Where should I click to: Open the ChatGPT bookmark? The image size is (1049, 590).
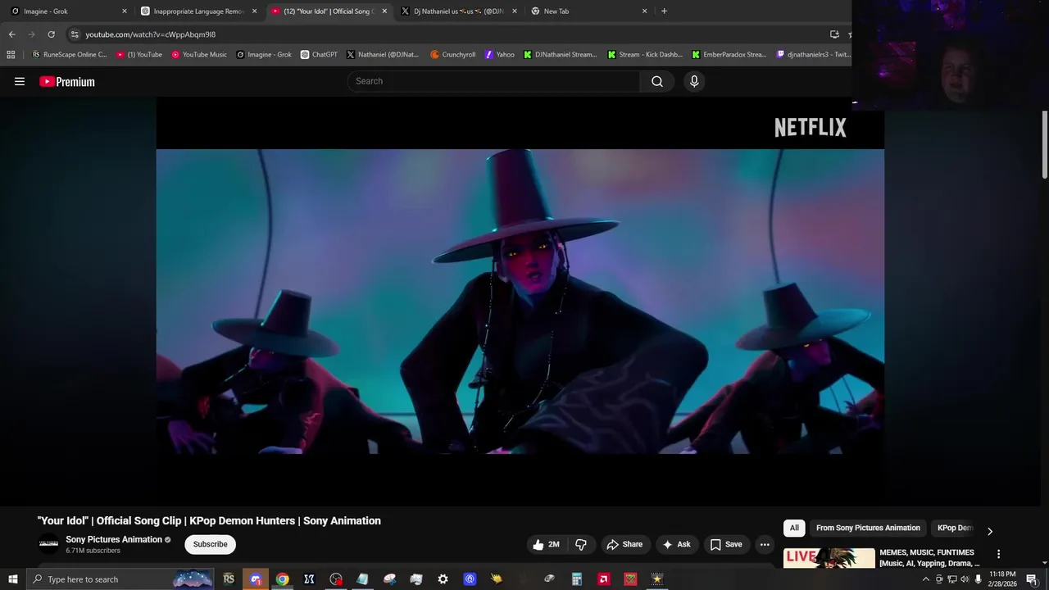[319, 55]
